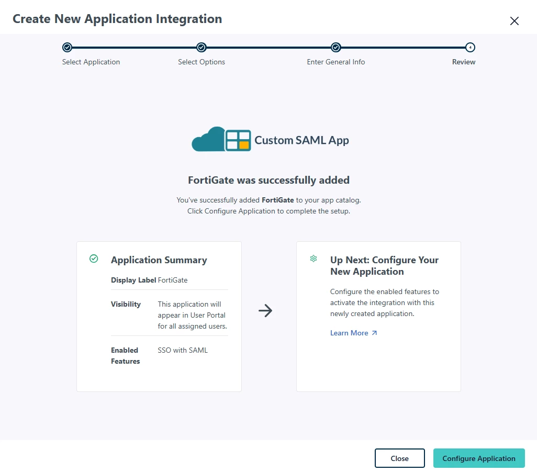Click the 'SSO with SAML' value
Viewport: 537px width, 472px height.
click(x=183, y=350)
